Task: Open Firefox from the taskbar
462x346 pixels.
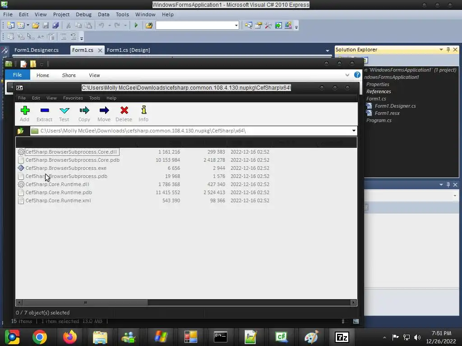Action: (x=70, y=337)
